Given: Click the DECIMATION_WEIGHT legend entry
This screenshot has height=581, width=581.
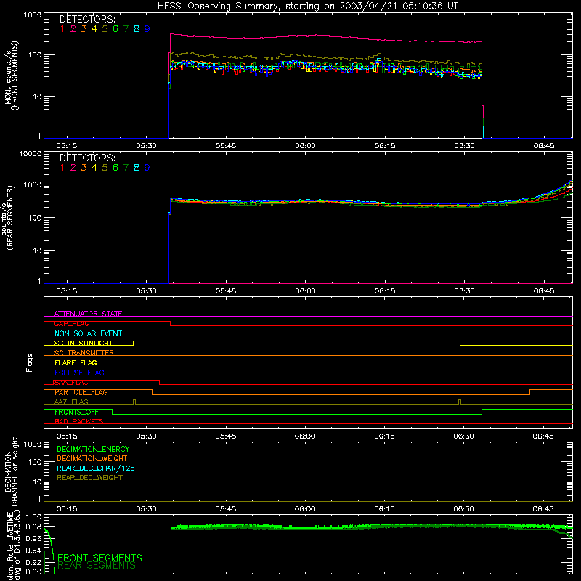Looking at the screenshot, I should 92,458.
